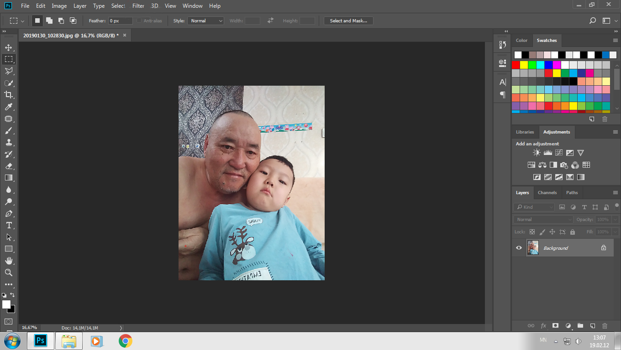Screen dimensions: 621x350
Task: Click the Select and Mask button
Action: tap(348, 21)
